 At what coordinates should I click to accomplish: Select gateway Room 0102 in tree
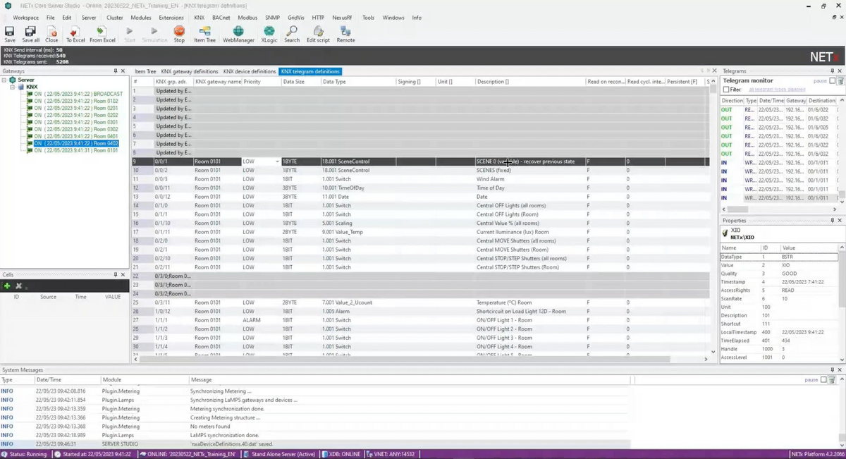(76, 101)
